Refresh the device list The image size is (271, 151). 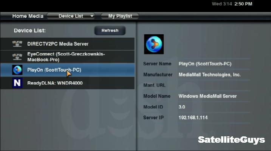[x=110, y=31]
